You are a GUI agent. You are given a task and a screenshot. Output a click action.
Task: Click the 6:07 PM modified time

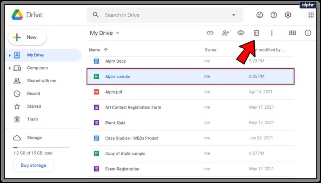pyautogui.click(x=257, y=153)
